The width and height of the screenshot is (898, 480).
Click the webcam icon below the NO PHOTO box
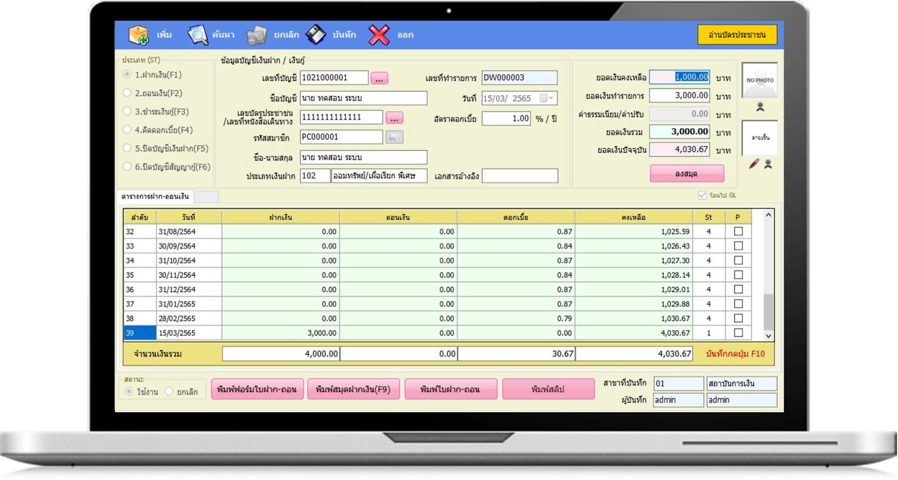pyautogui.click(x=760, y=107)
